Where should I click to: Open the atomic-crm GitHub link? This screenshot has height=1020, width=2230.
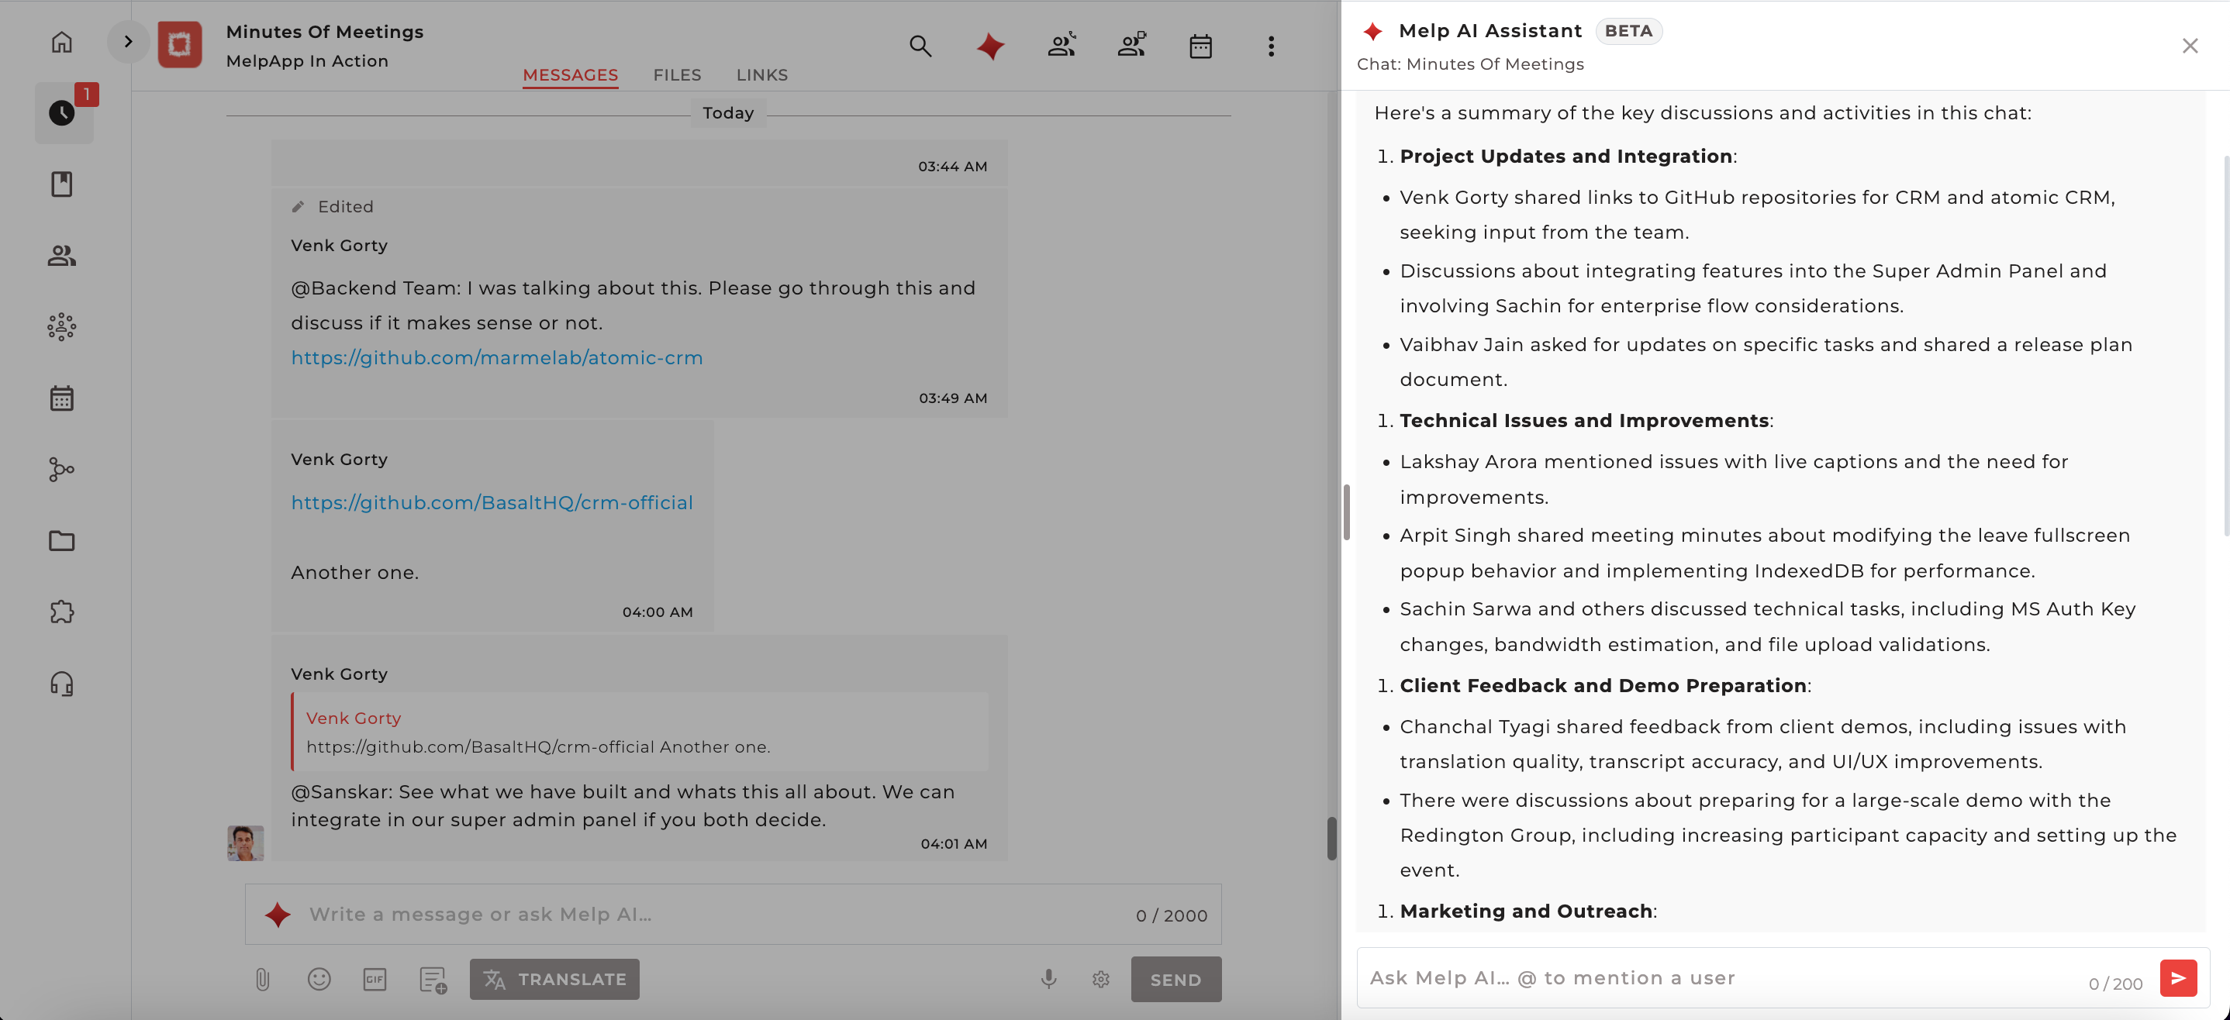497,357
